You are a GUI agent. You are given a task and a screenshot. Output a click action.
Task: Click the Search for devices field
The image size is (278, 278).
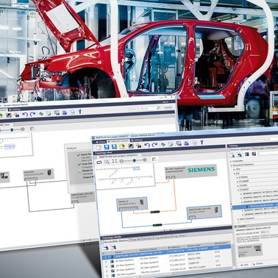point(264,139)
